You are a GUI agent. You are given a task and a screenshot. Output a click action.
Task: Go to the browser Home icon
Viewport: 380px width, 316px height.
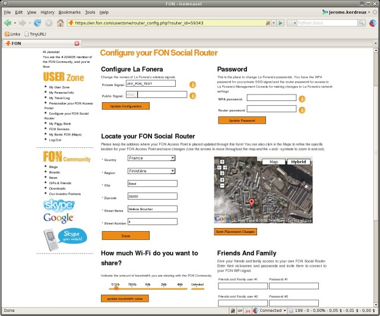tap(60, 23)
